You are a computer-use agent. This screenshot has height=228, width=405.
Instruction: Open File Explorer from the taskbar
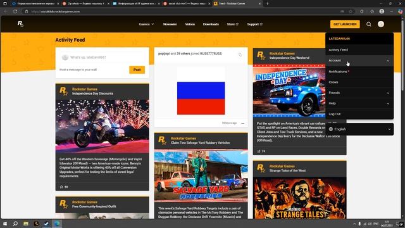tap(26, 224)
